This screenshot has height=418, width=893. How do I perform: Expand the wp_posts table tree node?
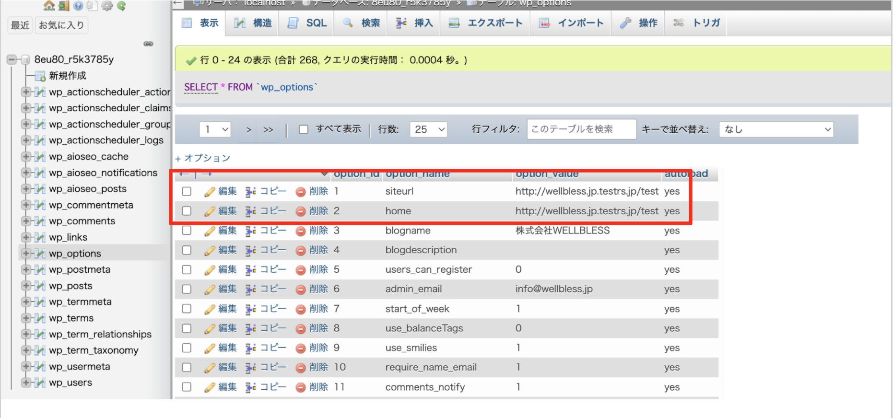(26, 286)
